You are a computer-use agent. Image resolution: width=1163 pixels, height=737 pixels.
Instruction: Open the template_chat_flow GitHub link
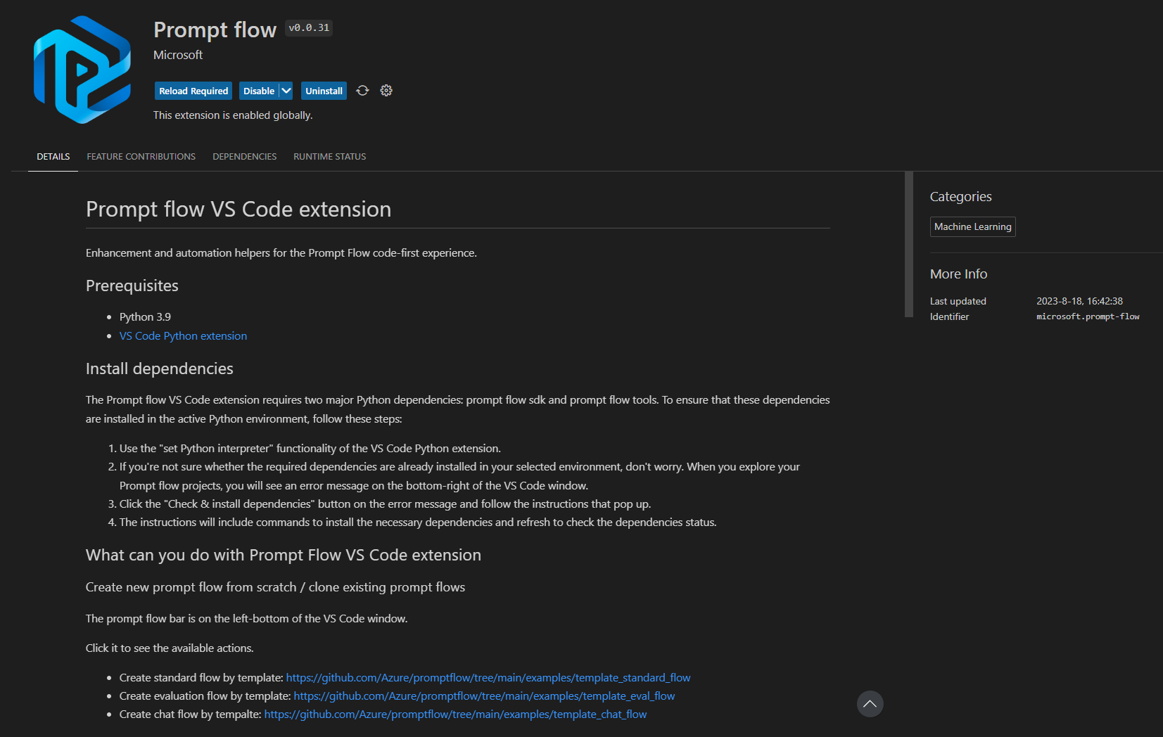point(455,714)
